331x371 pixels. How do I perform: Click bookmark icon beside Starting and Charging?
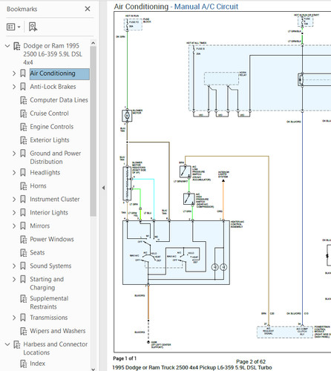[23, 280]
